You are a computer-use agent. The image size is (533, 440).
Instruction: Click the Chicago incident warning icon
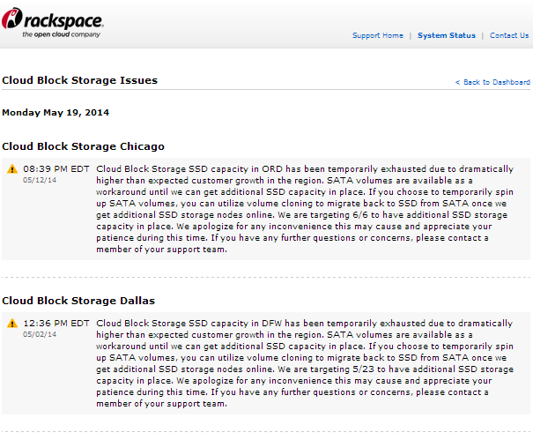point(12,168)
